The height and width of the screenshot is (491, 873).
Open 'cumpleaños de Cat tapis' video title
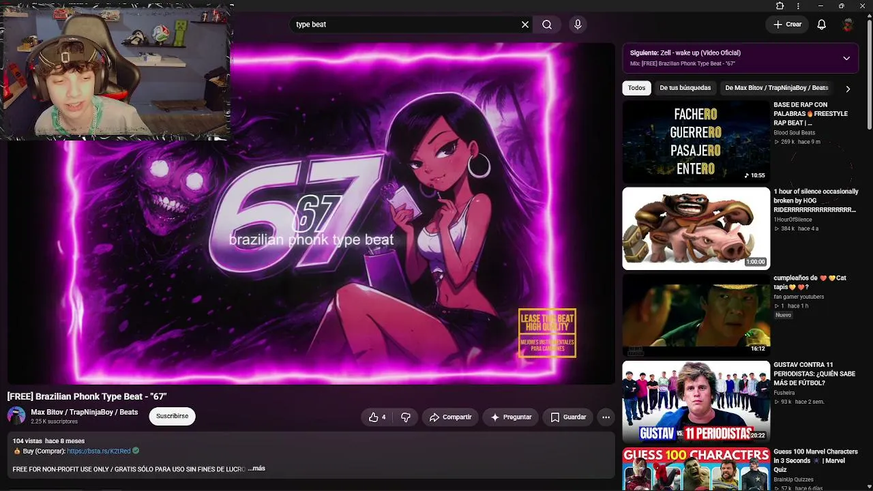pos(810,282)
